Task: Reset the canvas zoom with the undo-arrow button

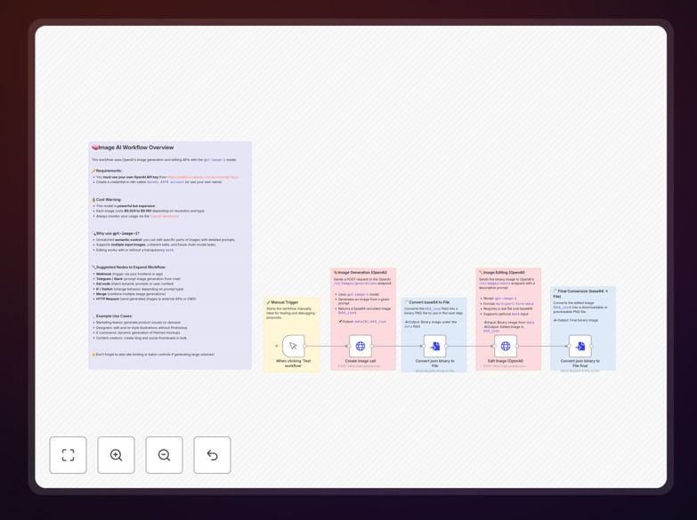Action: tap(212, 455)
